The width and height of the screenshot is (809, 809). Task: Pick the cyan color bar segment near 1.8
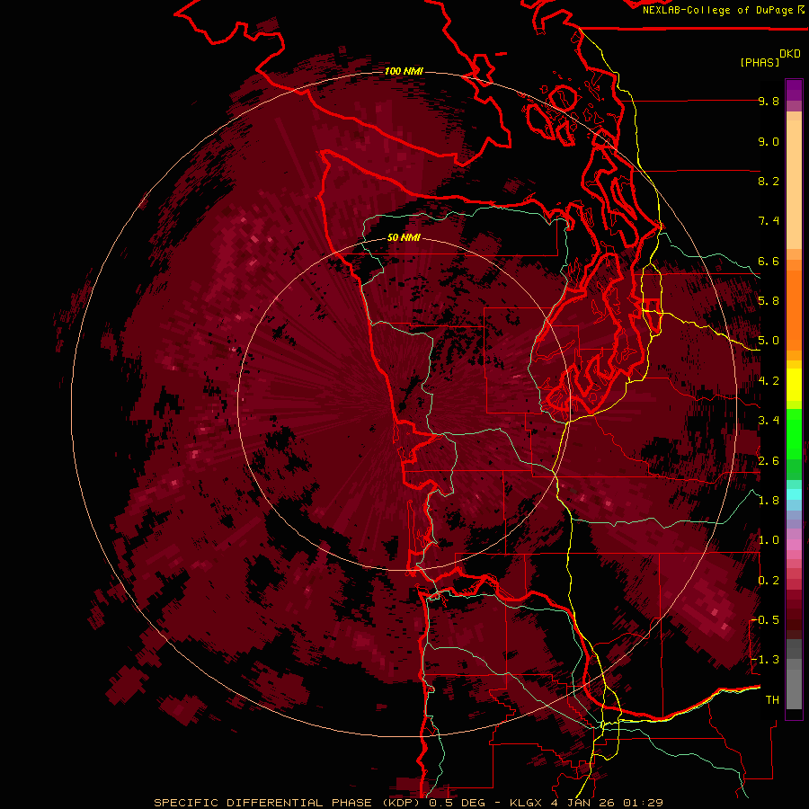[794, 494]
